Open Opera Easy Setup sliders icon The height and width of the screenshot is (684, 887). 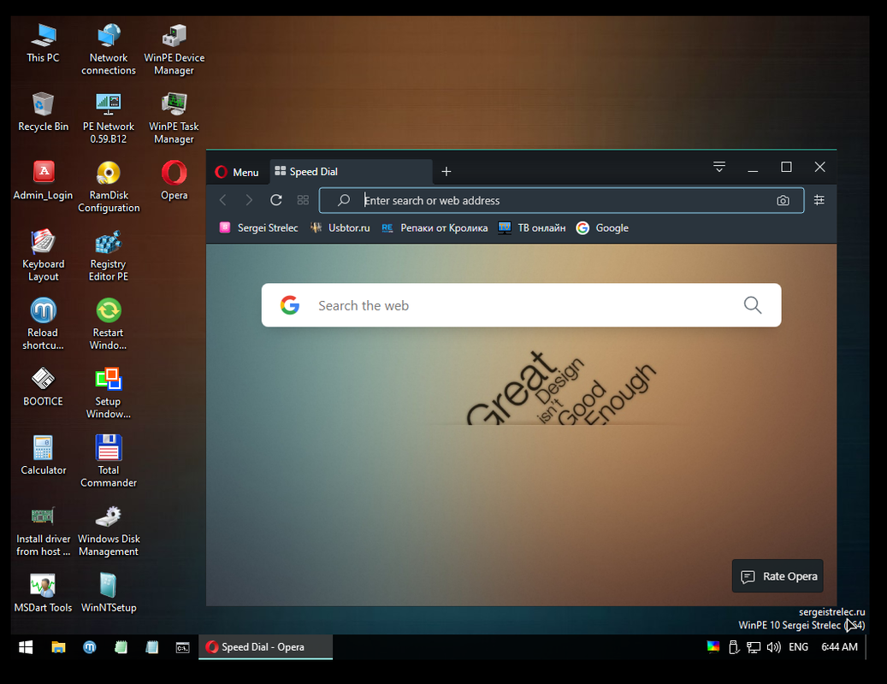point(819,200)
